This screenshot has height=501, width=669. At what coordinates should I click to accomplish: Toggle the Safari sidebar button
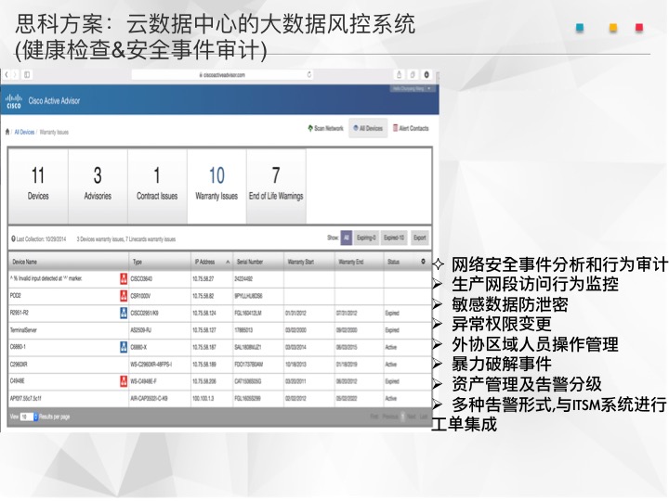coord(27,74)
